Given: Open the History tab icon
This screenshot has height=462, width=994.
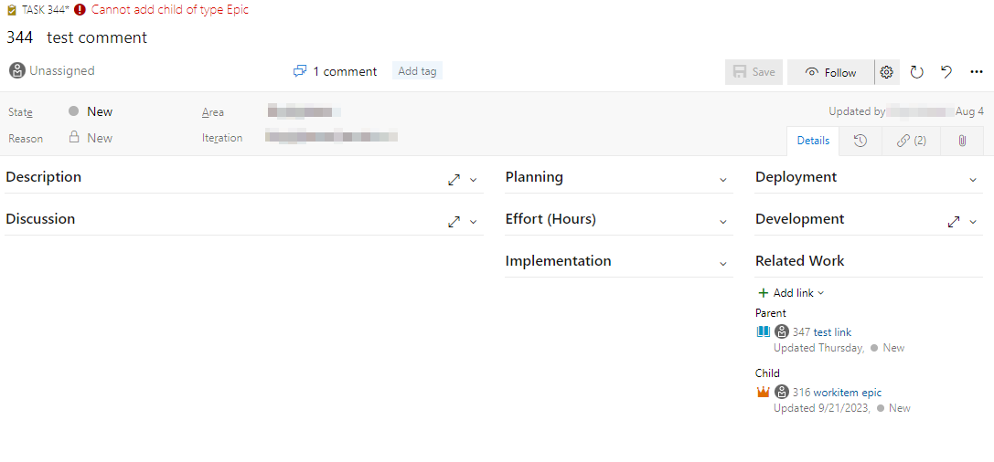Looking at the screenshot, I should (860, 141).
